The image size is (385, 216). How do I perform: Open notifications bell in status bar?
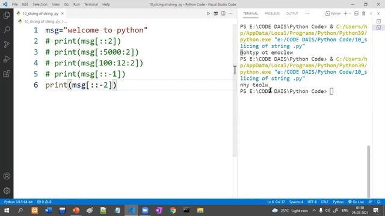(x=379, y=202)
